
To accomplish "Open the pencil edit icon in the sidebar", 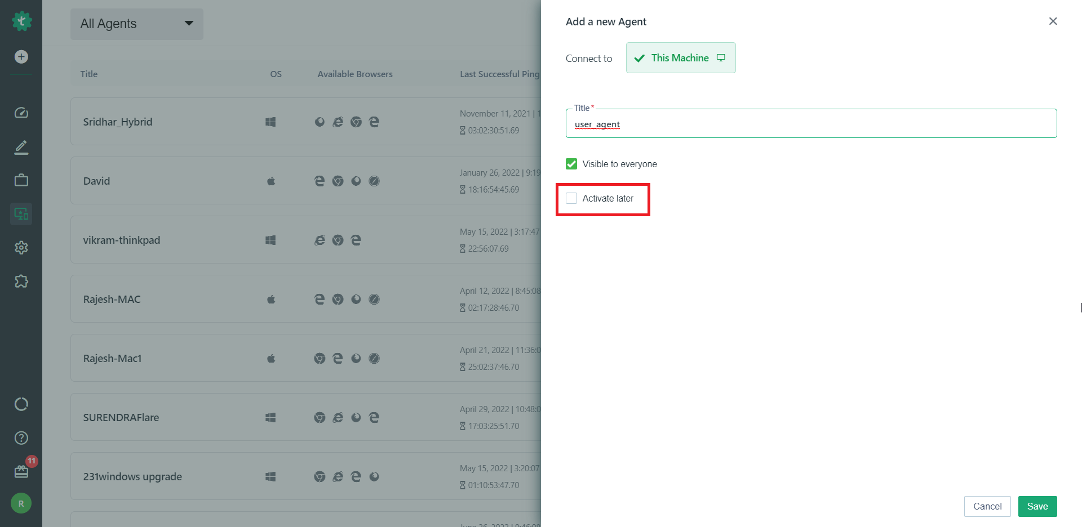I will [21, 147].
